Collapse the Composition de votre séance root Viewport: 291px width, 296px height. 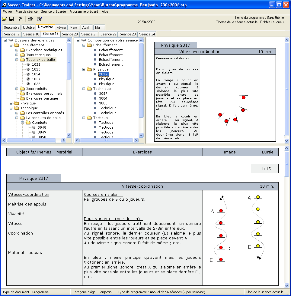[x=78, y=40]
